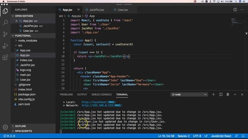
Task: Change end of line sequence LF
Action: [x=206, y=136]
